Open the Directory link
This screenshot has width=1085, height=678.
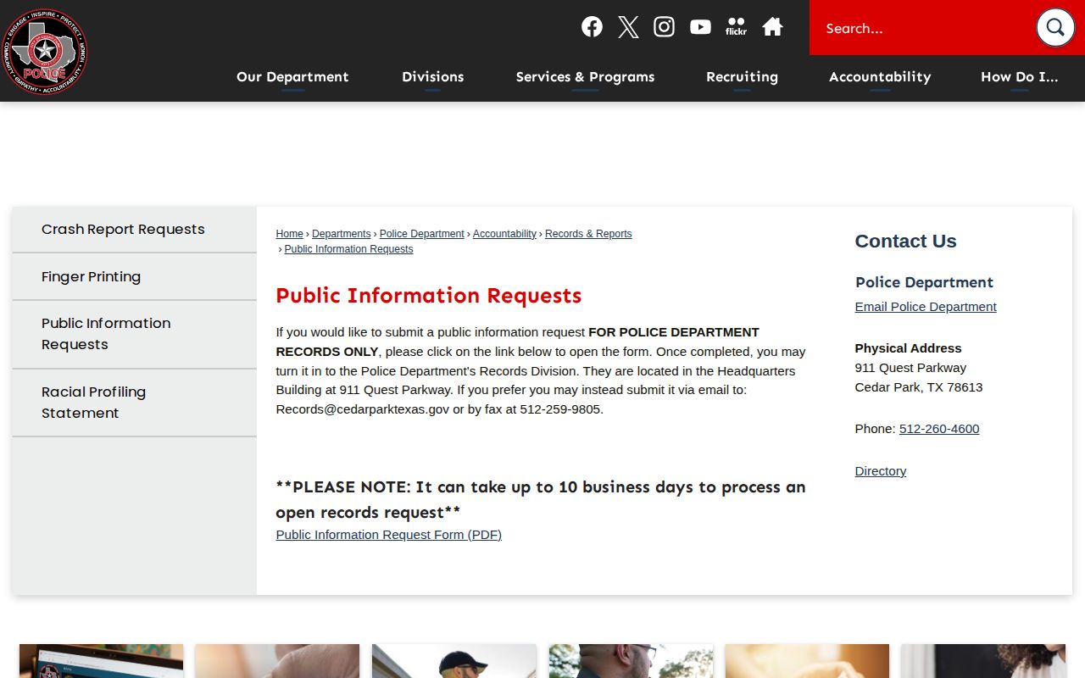pos(881,471)
